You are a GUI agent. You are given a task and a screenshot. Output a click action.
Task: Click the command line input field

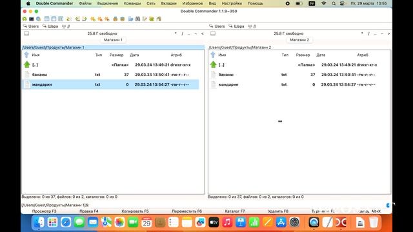[237, 205]
